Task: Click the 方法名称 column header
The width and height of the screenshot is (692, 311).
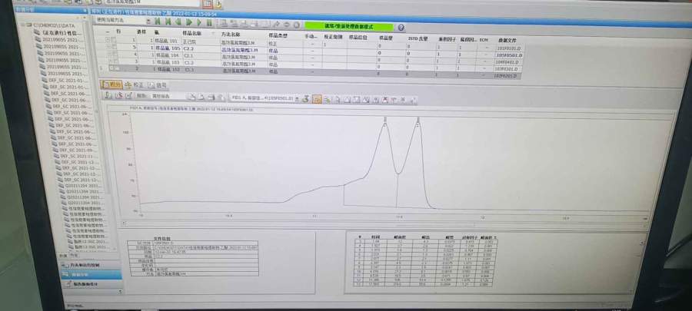Action: (x=231, y=34)
